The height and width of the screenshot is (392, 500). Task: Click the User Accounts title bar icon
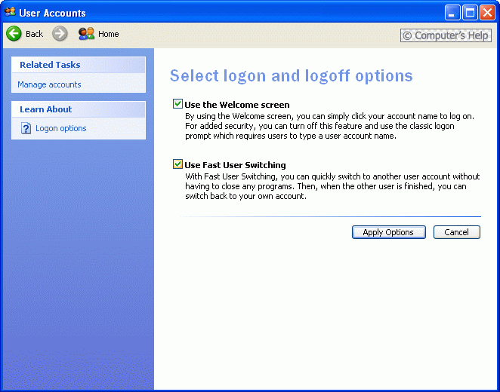coord(10,12)
